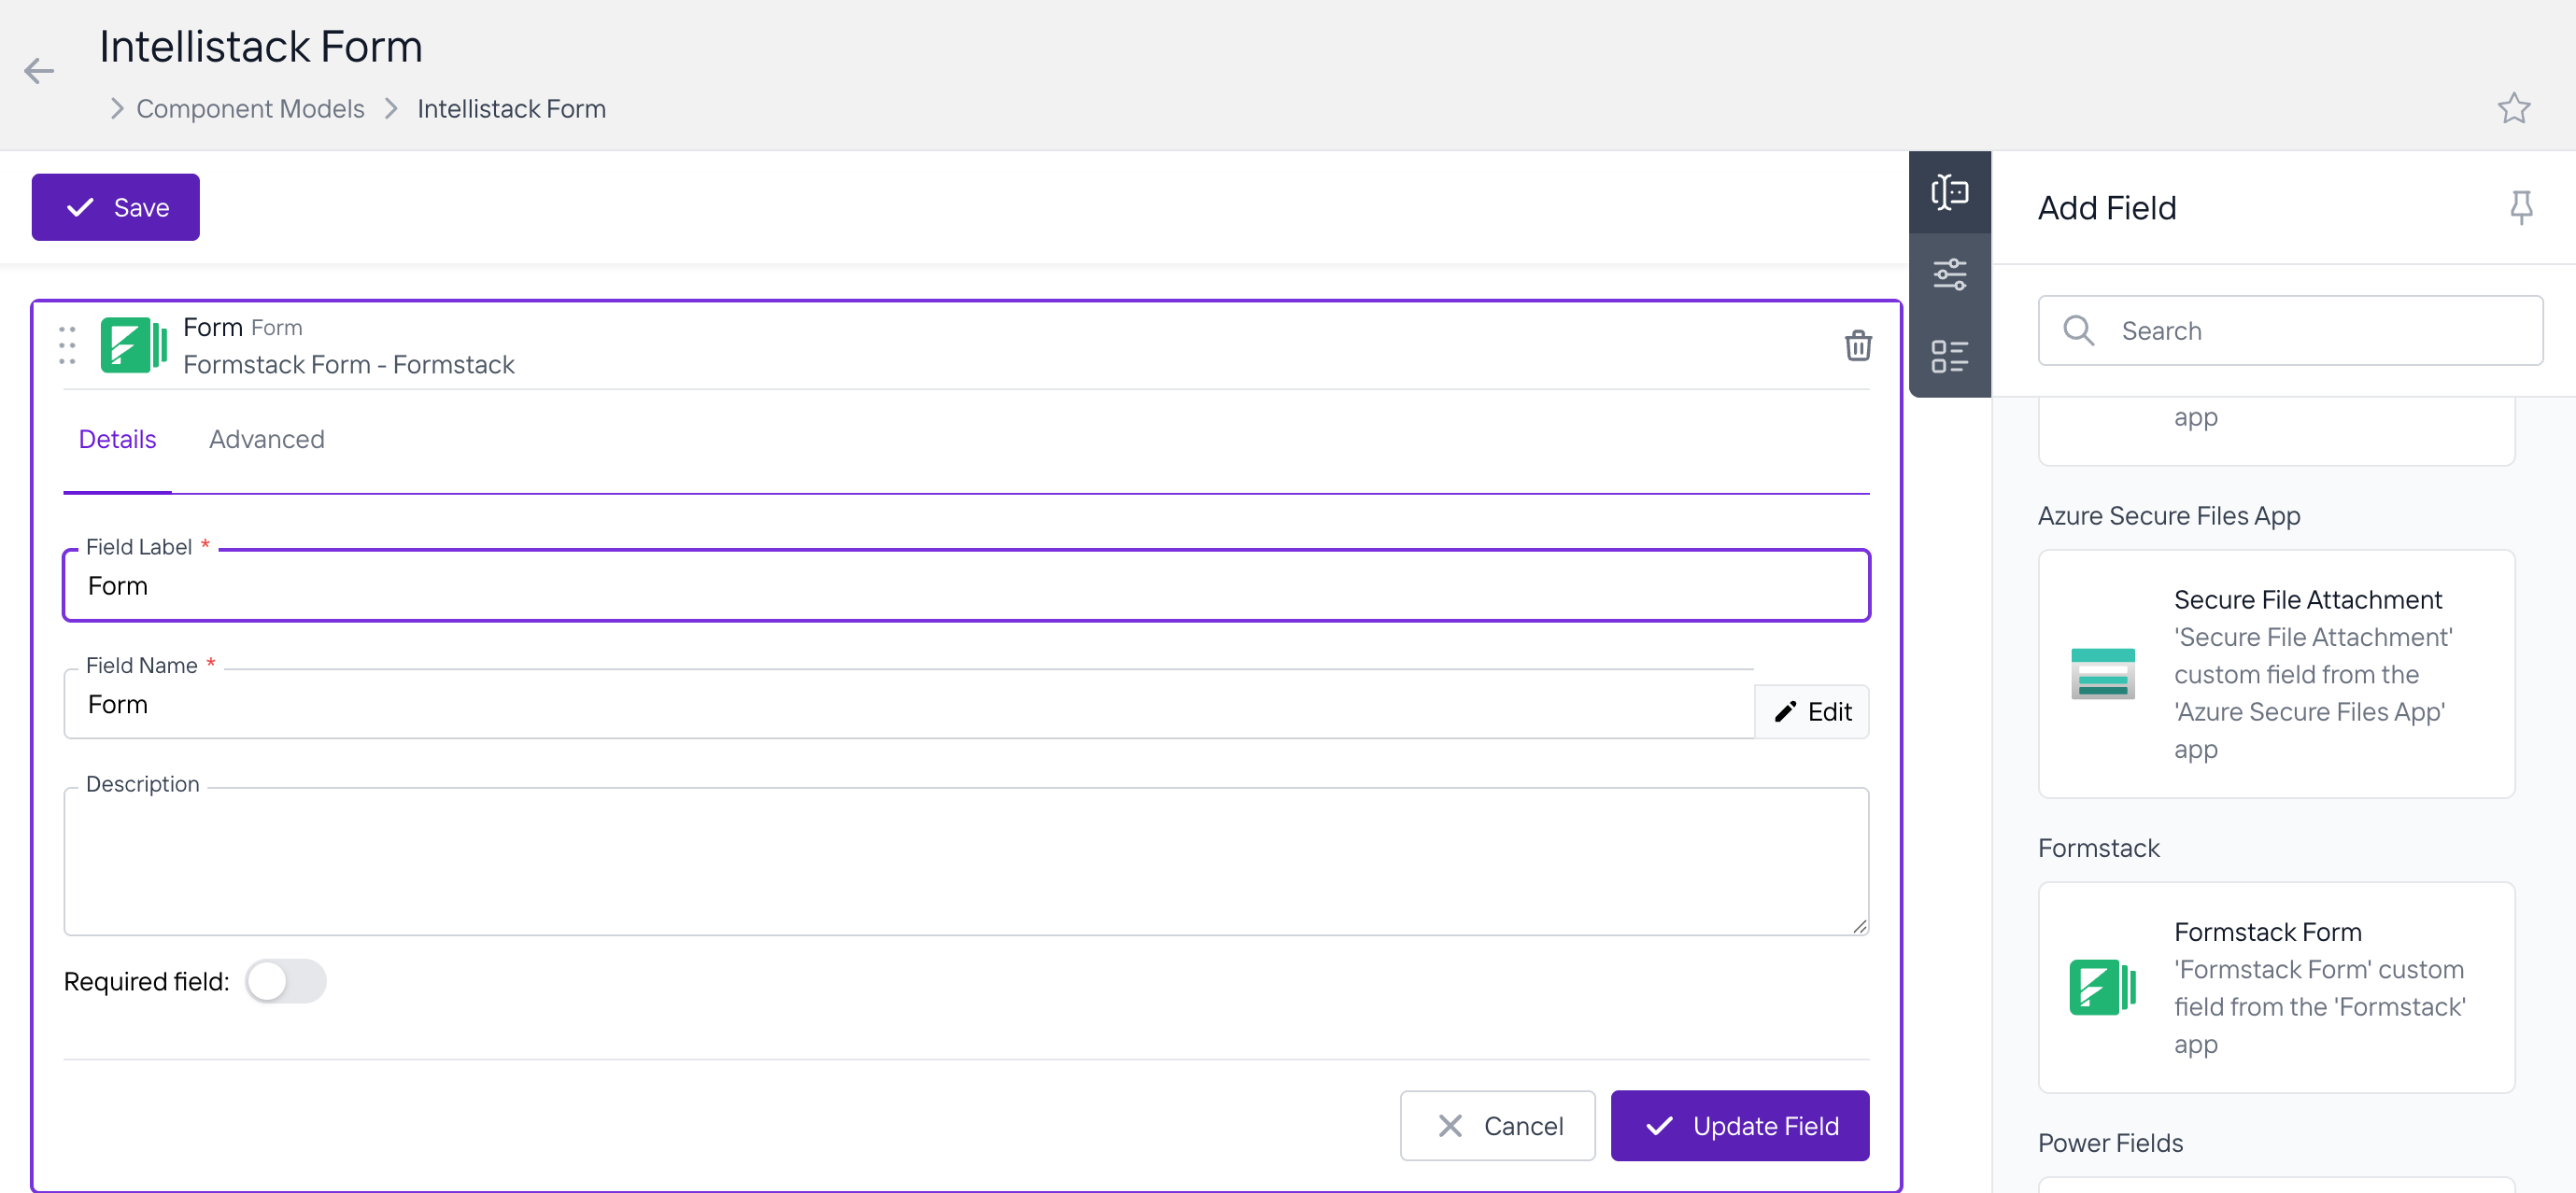
Task: Add the Secure File Attachment field card
Action: point(2276,674)
